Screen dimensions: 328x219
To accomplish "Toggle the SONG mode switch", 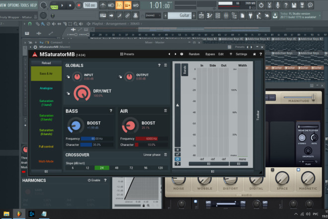I will tap(54, 7).
